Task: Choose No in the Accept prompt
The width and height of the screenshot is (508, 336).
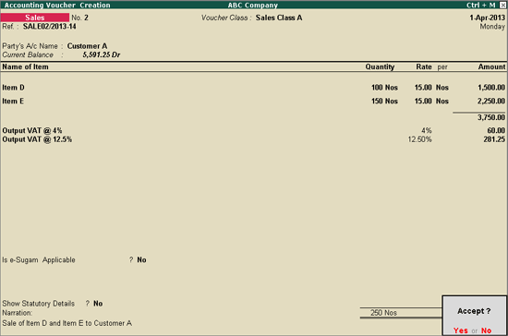Action: click(486, 330)
